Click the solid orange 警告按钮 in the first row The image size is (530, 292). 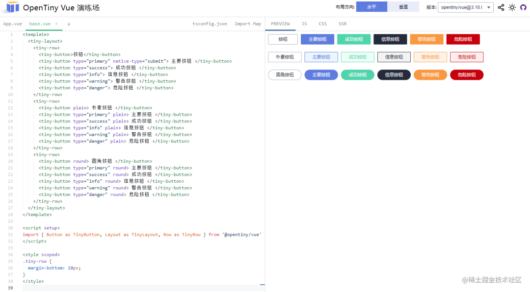pos(426,39)
